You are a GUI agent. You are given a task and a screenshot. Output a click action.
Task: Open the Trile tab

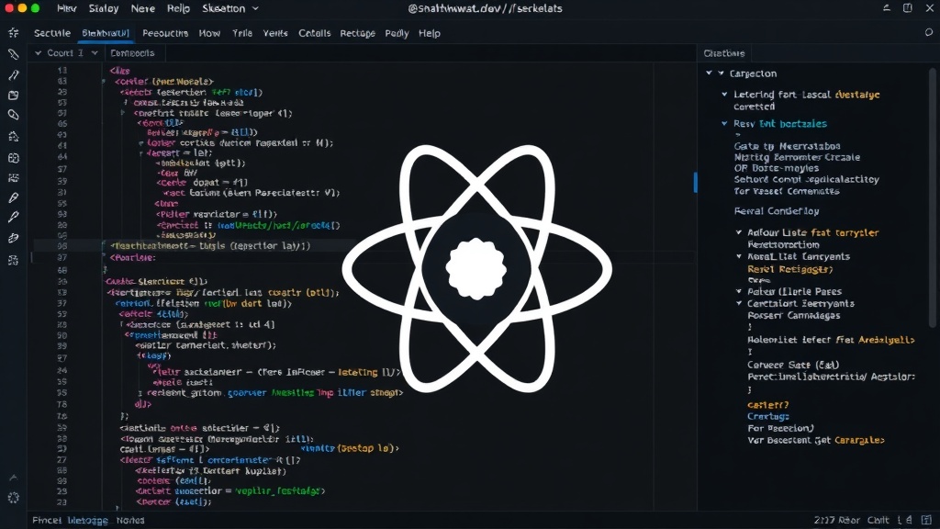(242, 33)
